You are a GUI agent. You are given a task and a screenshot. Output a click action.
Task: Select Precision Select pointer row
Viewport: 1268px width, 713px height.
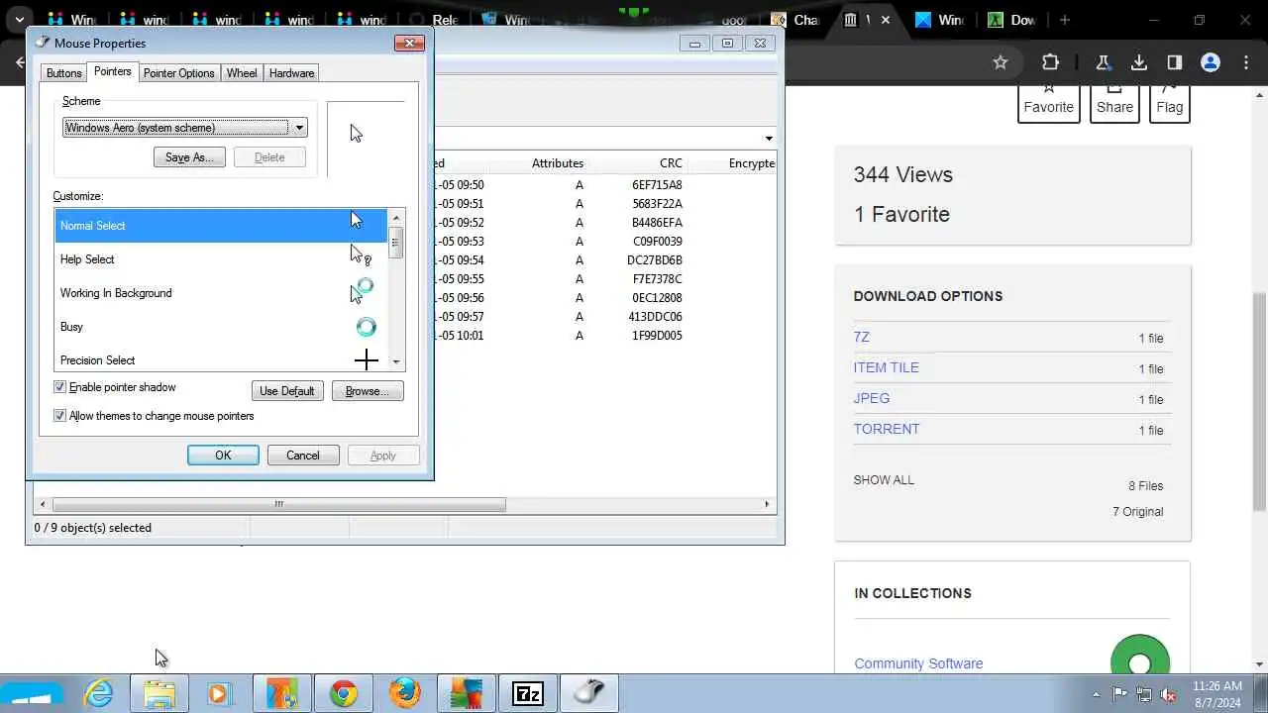point(221,358)
